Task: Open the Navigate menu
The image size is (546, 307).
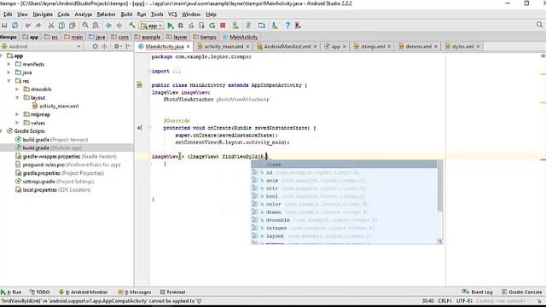Action: pyautogui.click(x=43, y=14)
